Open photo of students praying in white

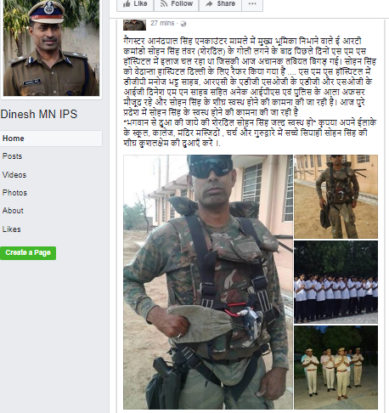tap(335, 282)
